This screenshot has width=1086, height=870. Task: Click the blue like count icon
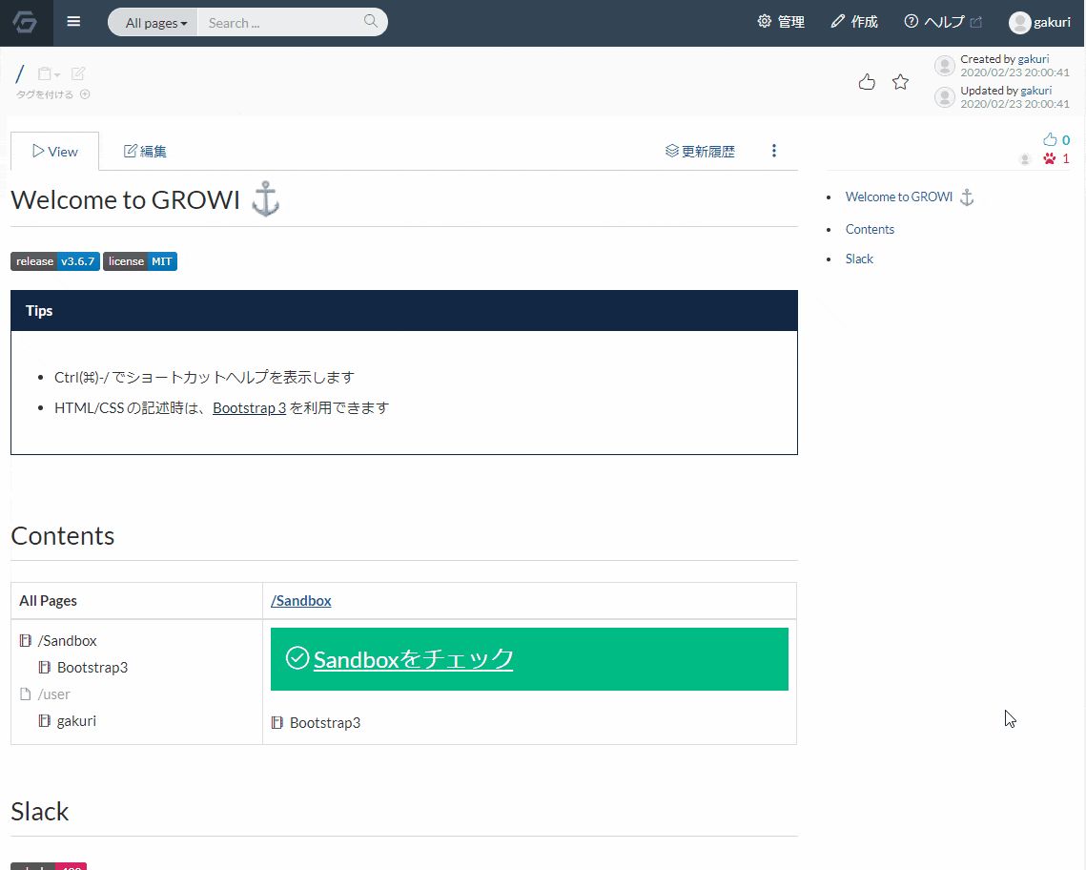[x=1050, y=139]
